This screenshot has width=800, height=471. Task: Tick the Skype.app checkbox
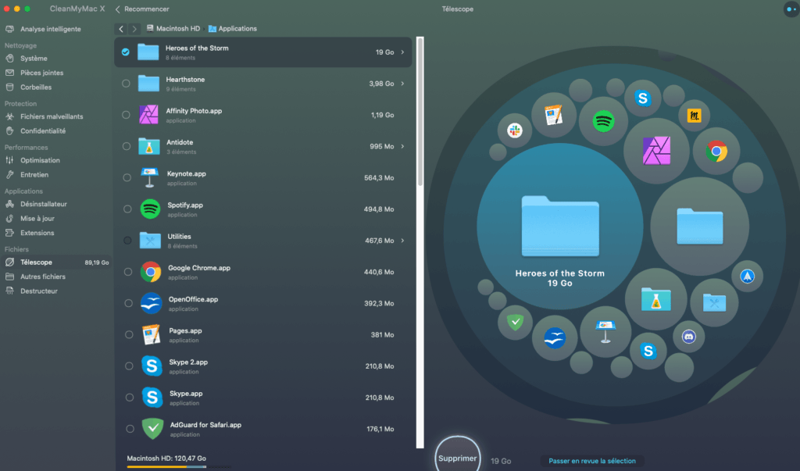[x=130, y=398]
